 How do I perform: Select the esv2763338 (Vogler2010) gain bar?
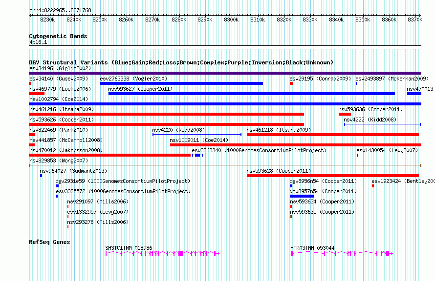point(181,83)
